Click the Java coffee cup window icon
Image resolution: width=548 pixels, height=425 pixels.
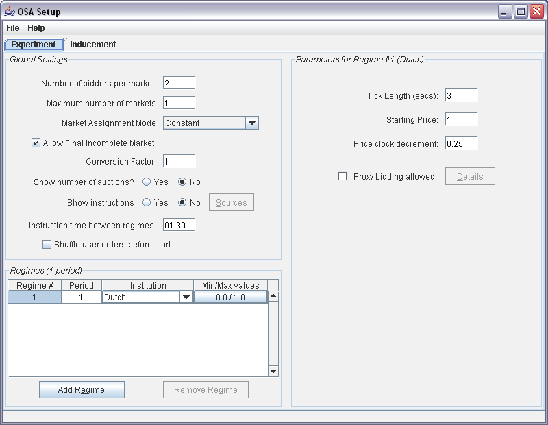pos(10,12)
